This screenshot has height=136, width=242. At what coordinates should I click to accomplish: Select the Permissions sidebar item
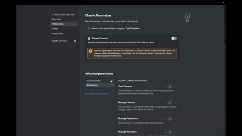(x=64, y=24)
